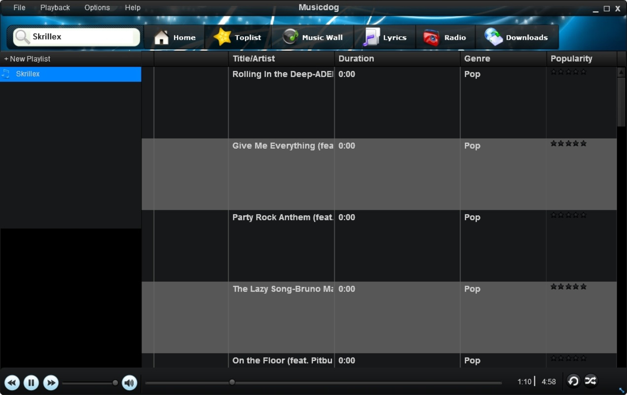
Task: Click Pop genre for Rolling In the Deep
Action: point(472,74)
